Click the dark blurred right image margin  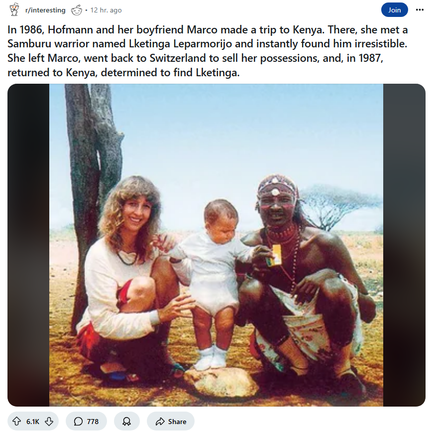pyautogui.click(x=404, y=245)
